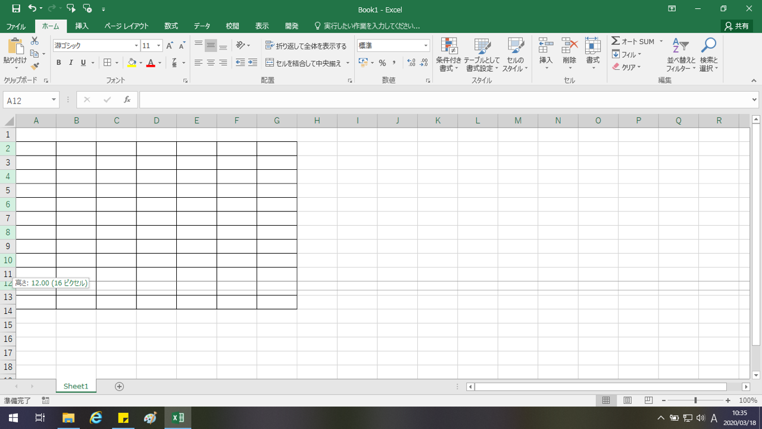
Task: Open Cell Styles (セルのスタイル)
Action: 515,55
